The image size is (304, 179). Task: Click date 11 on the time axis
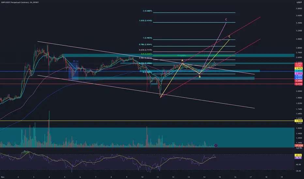(158, 177)
